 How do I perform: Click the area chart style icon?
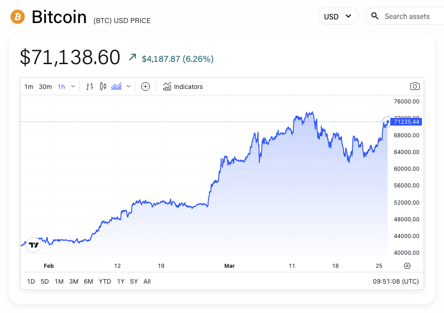coord(117,86)
